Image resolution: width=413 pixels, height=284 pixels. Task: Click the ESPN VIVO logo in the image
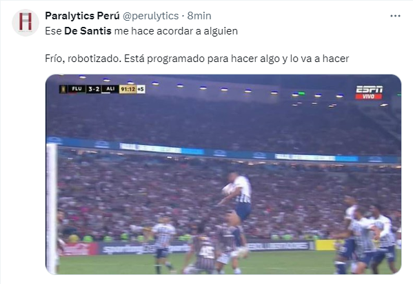click(369, 92)
